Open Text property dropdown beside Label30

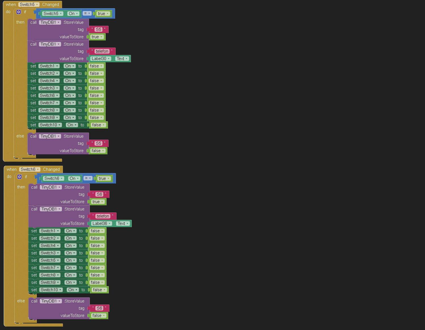(122, 59)
